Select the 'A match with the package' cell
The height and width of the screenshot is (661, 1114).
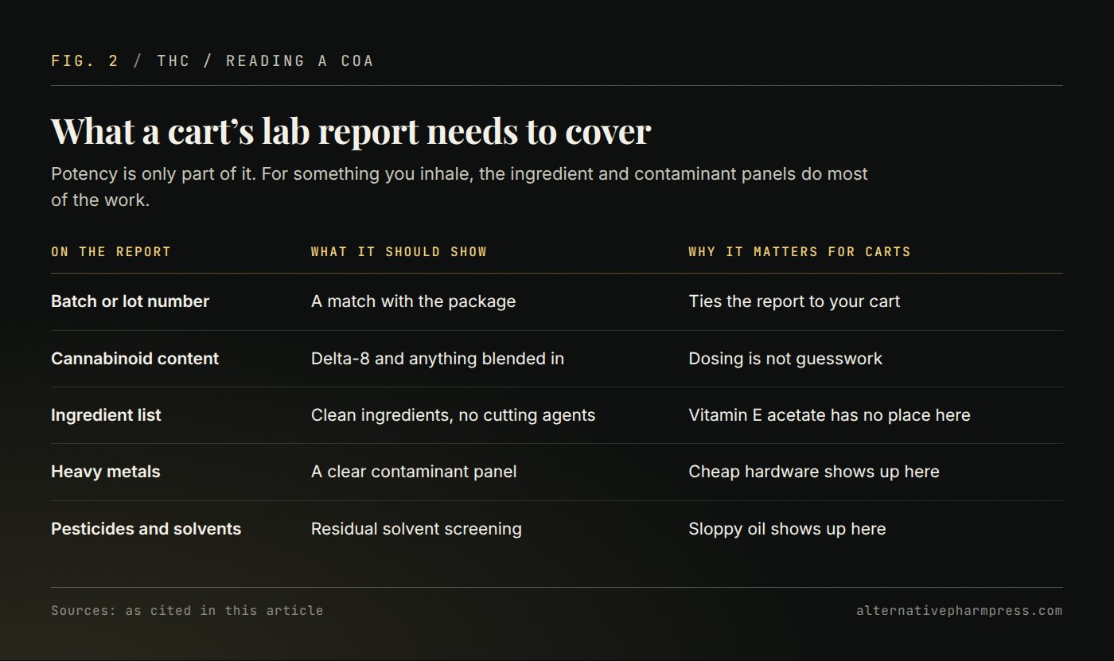pos(413,301)
